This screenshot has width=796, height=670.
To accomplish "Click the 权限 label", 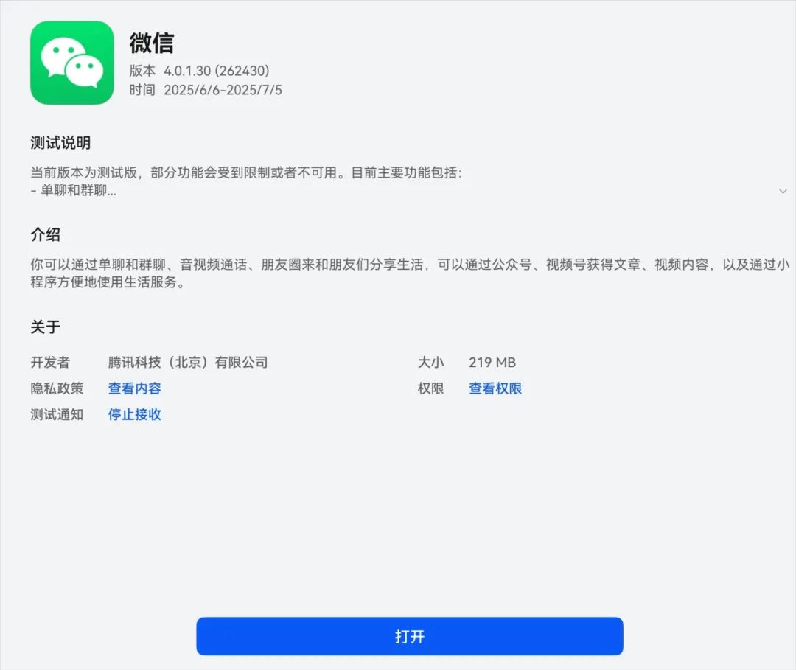I will point(430,388).
